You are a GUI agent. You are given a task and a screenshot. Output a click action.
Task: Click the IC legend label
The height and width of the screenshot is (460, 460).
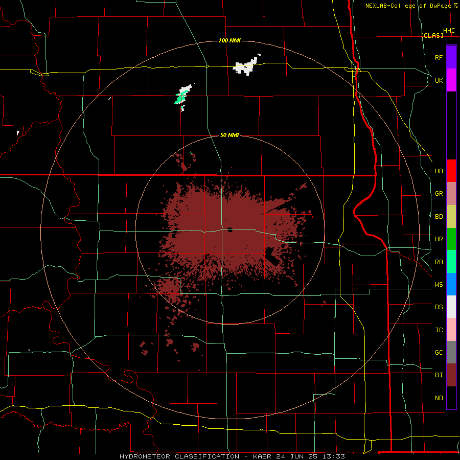pyautogui.click(x=439, y=330)
